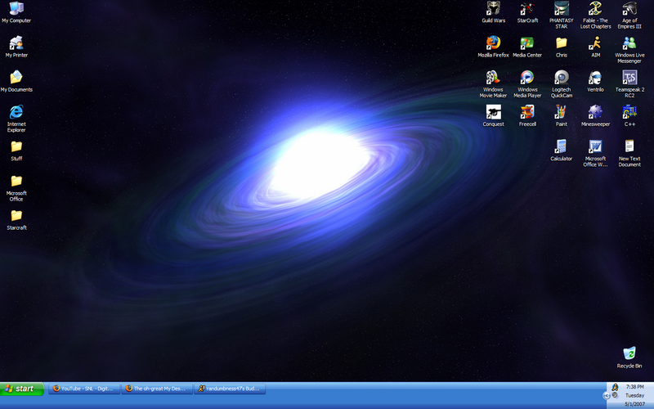Open the Start menu
Viewport: 654px width, 409px height.
(x=22, y=389)
